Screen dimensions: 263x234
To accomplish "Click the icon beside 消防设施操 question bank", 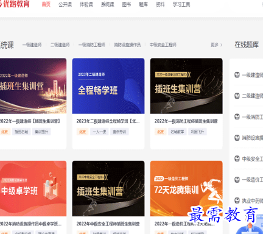I will point(237,138).
